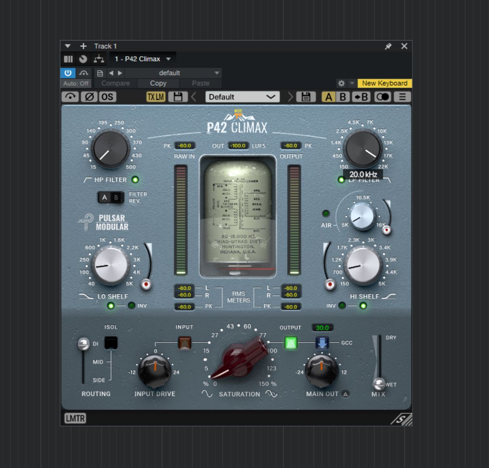Click the Lo Shelf frequency knob

[110, 265]
